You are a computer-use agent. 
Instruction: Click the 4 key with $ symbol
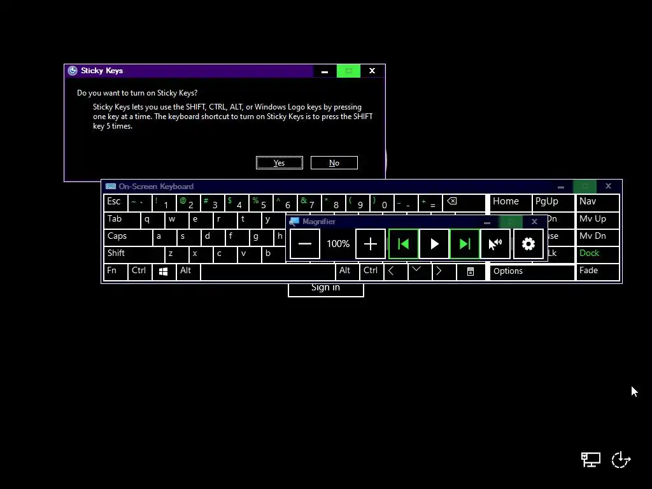click(236, 202)
